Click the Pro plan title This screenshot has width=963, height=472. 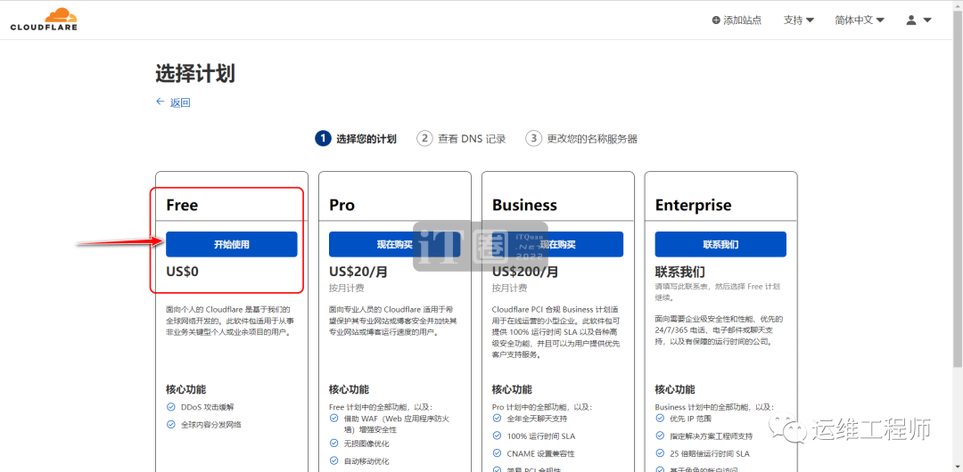(x=342, y=205)
